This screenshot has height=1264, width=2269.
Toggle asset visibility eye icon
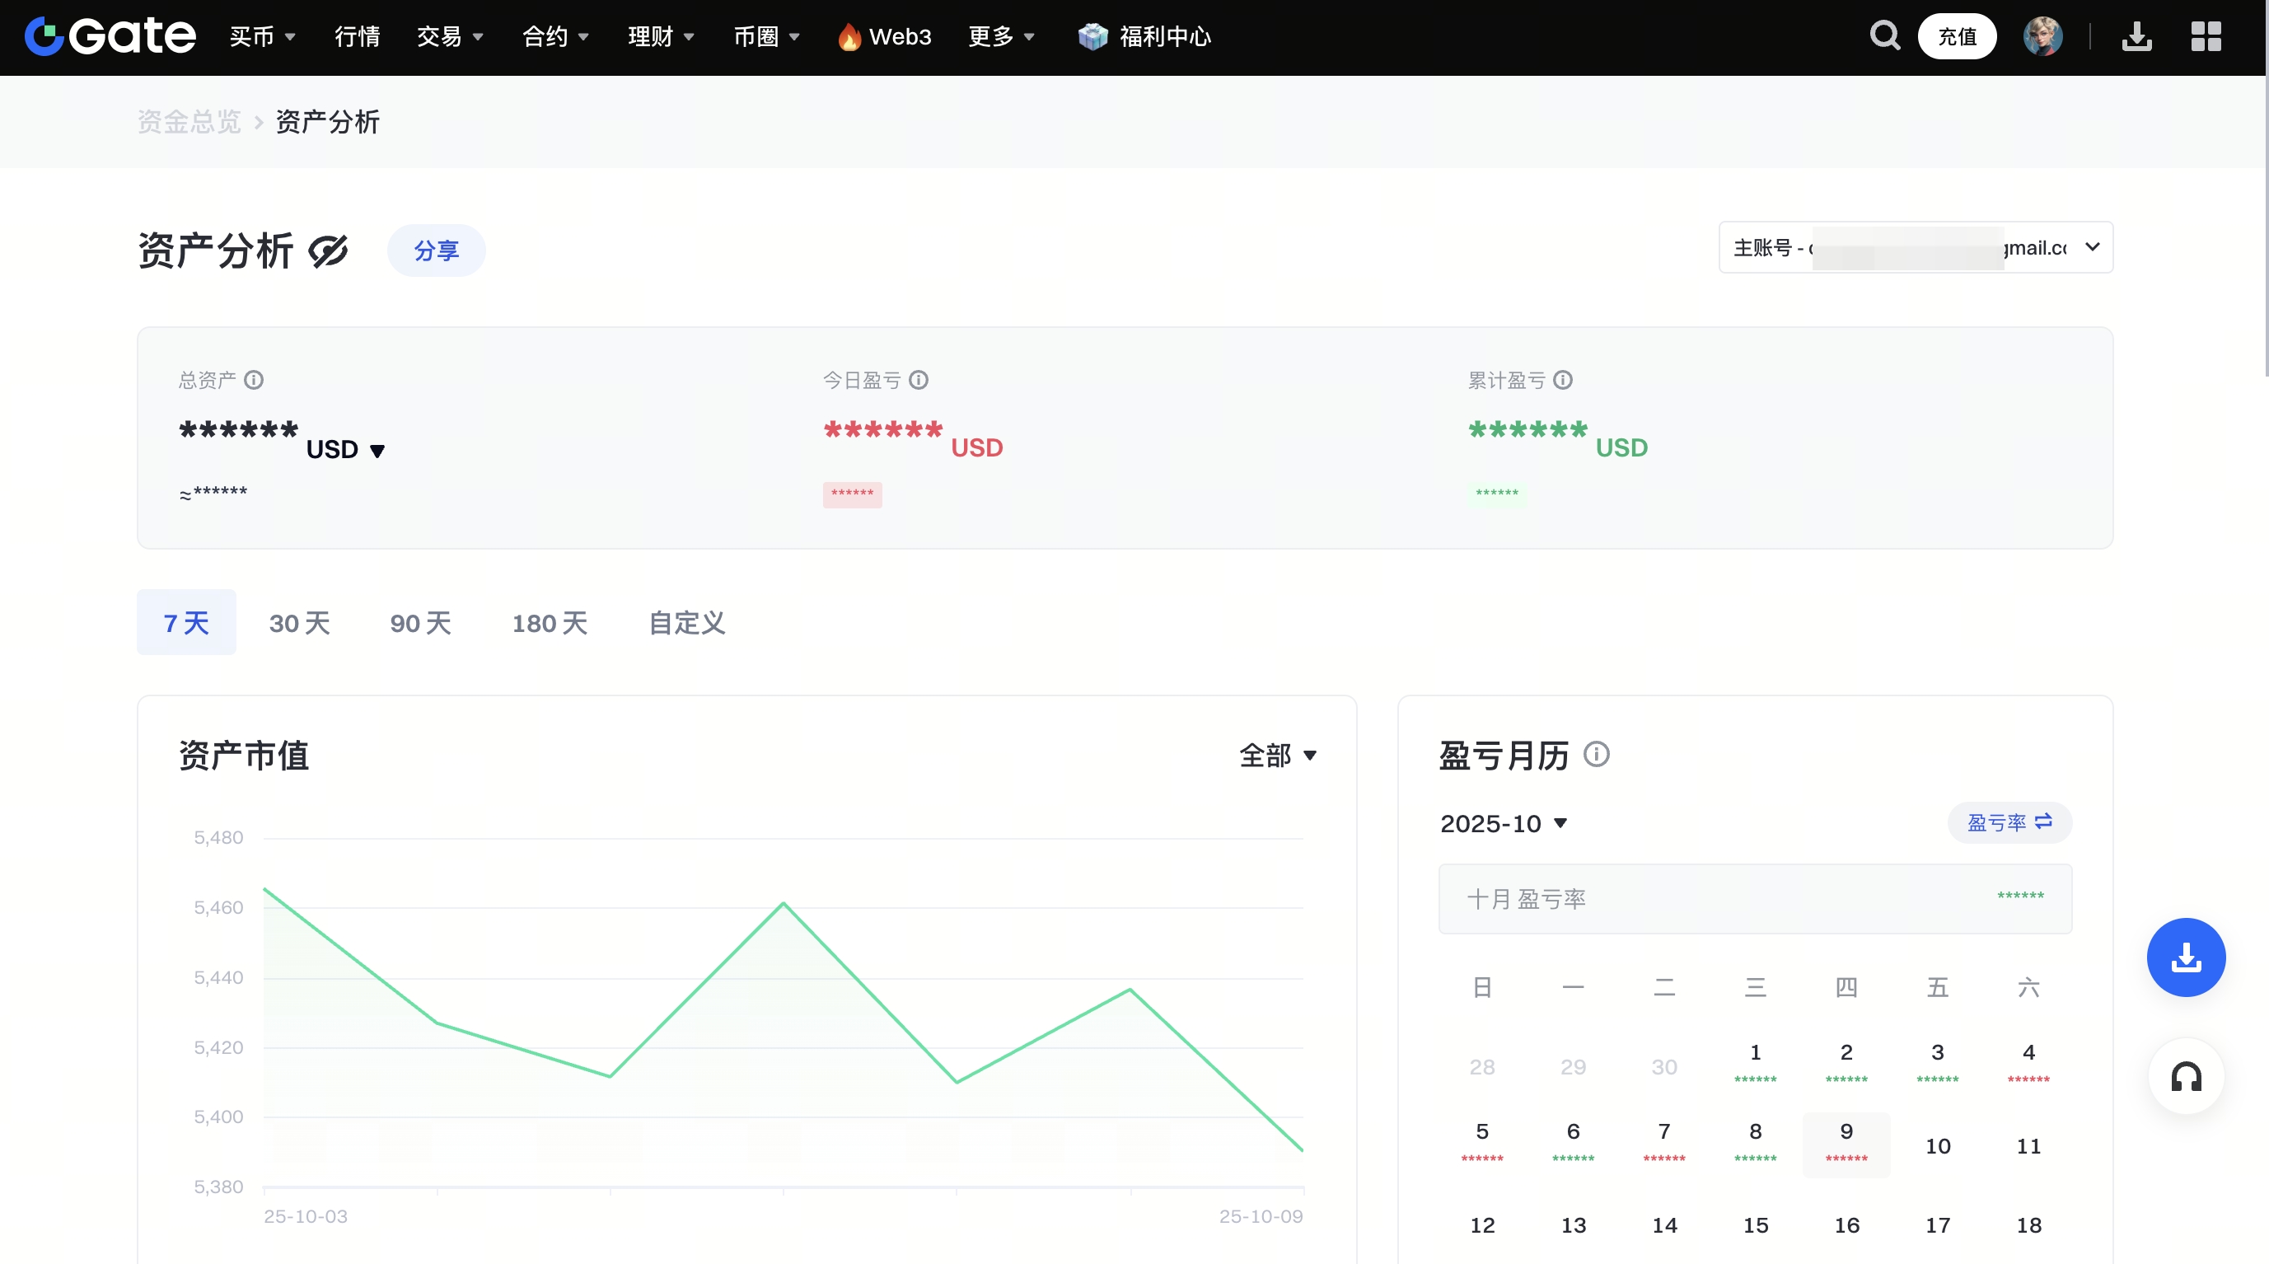click(x=329, y=251)
